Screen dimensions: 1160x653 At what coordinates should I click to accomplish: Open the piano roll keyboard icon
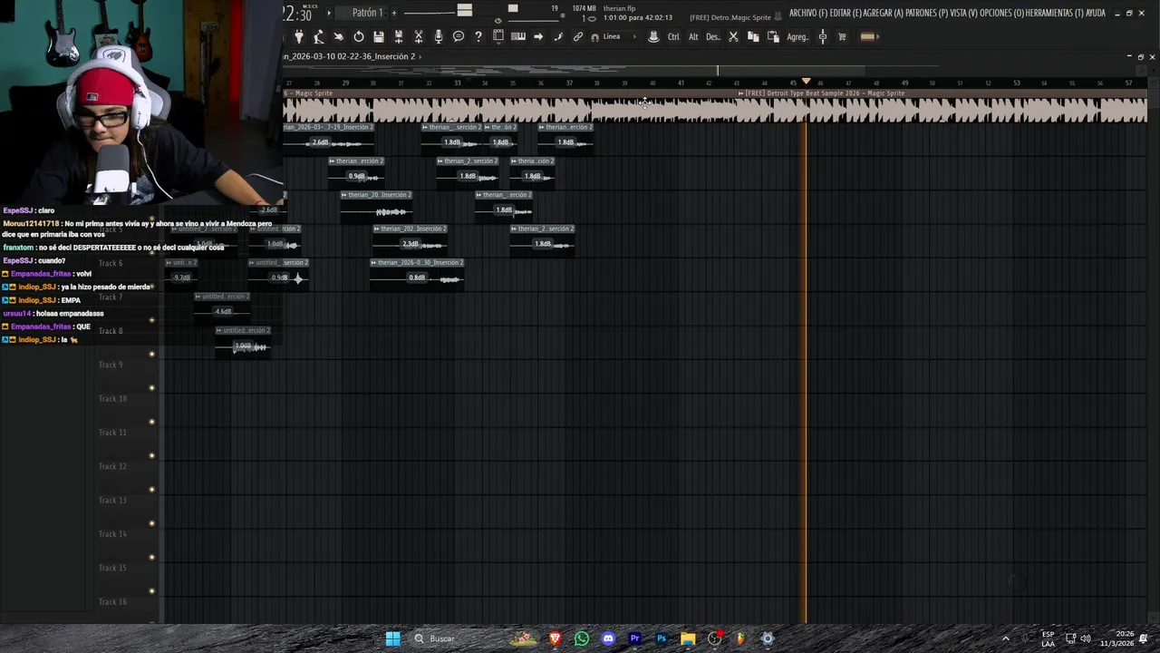pos(518,36)
